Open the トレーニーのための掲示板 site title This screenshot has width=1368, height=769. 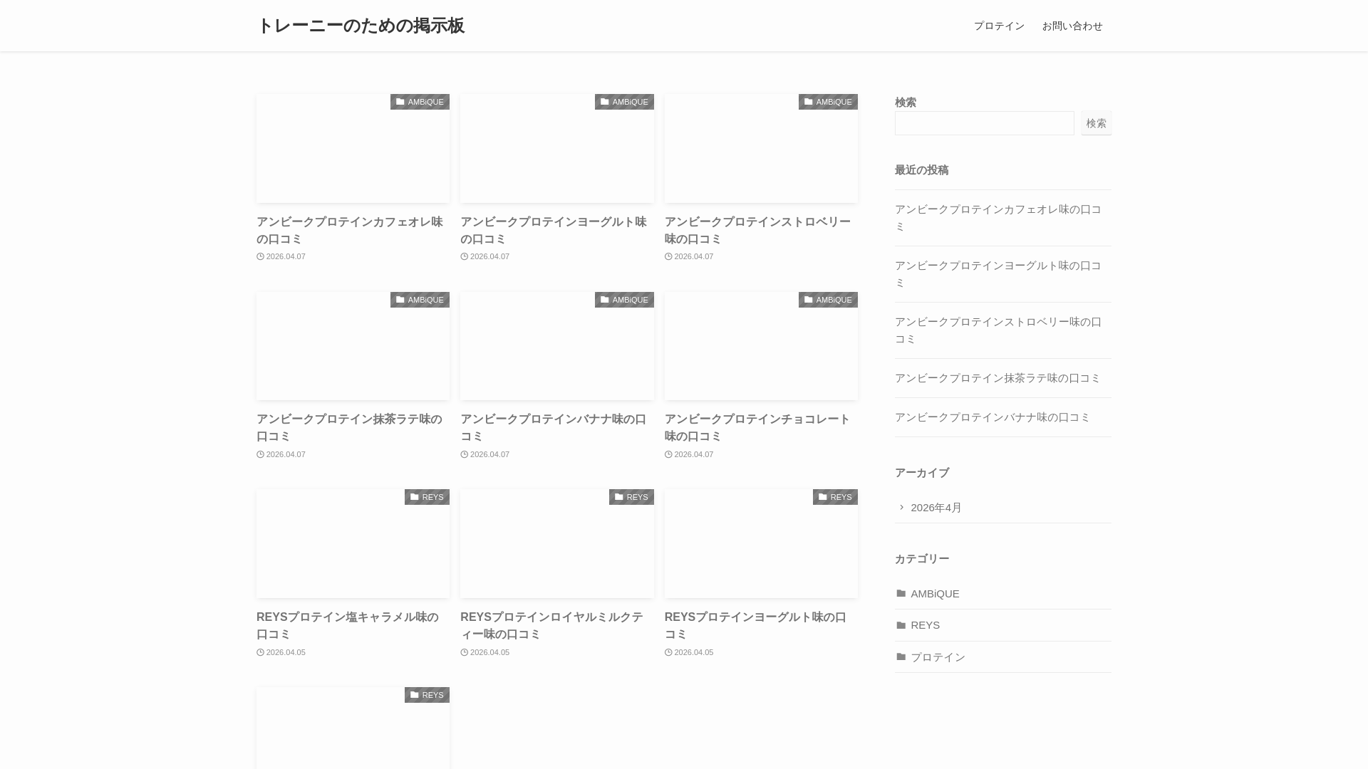(361, 26)
